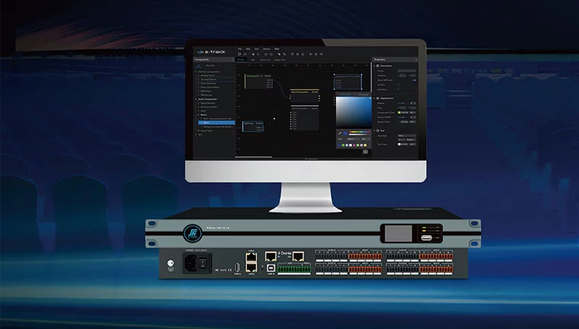Select the USB Player block on the canvas

[253, 126]
